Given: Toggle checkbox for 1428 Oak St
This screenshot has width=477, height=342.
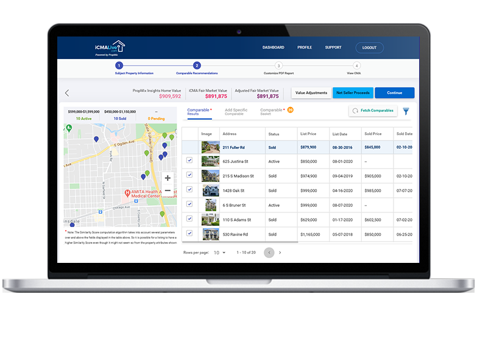Looking at the screenshot, I should (x=189, y=190).
